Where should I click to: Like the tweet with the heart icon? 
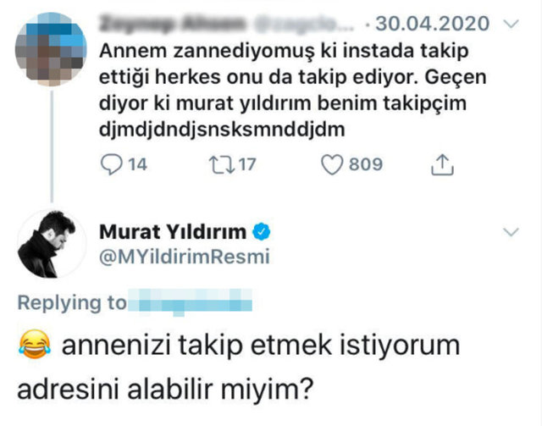point(334,164)
